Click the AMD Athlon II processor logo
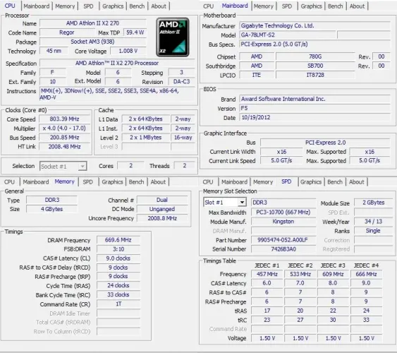397x353 pixels. (173, 37)
